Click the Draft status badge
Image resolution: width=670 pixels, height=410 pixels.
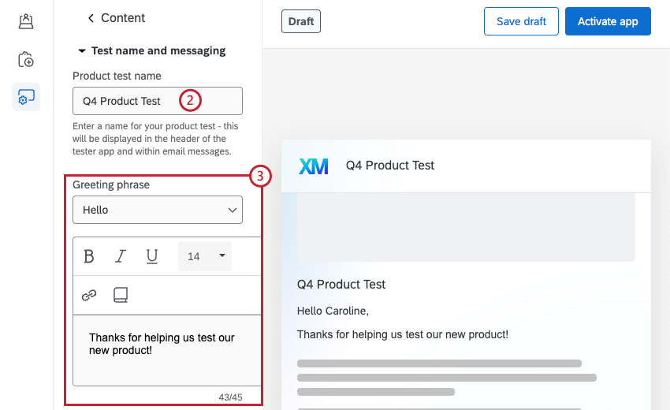[x=301, y=21]
